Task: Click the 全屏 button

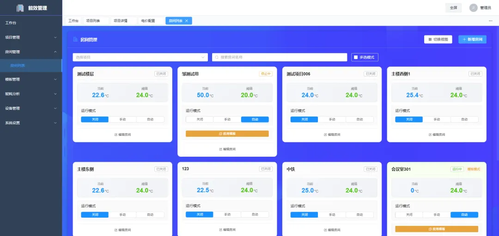Action: [x=453, y=8]
